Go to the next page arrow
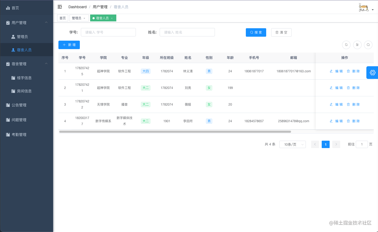 (336, 144)
